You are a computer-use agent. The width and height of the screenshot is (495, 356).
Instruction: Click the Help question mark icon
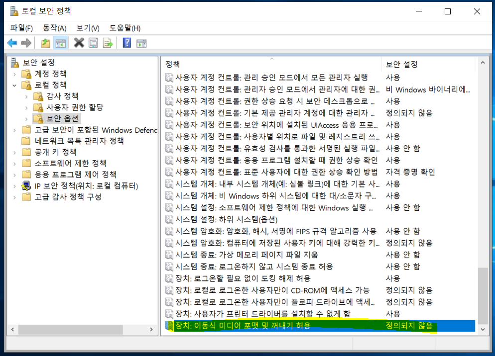(x=127, y=43)
